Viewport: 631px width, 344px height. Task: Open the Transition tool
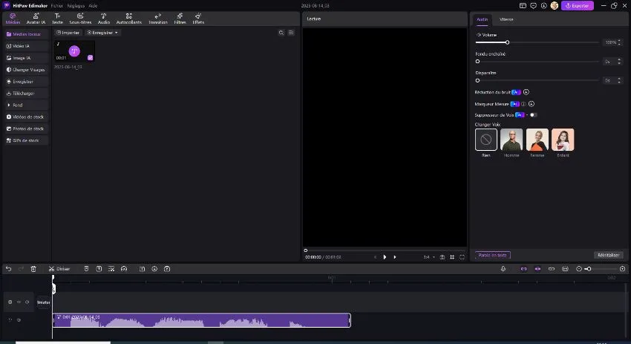pos(157,19)
